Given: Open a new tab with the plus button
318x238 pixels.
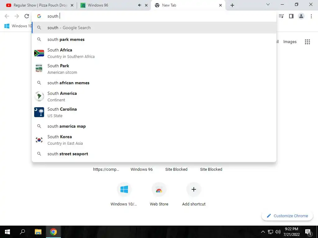Looking at the screenshot, I should pos(232,5).
